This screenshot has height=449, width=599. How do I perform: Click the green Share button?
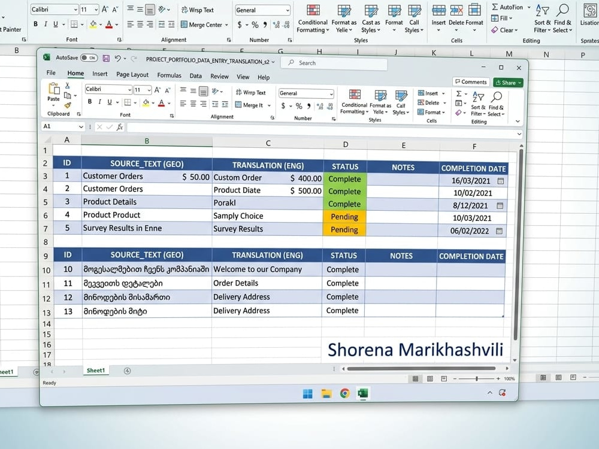point(508,83)
